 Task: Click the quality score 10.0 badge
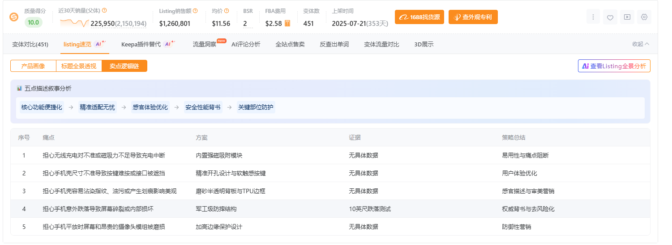click(x=34, y=22)
